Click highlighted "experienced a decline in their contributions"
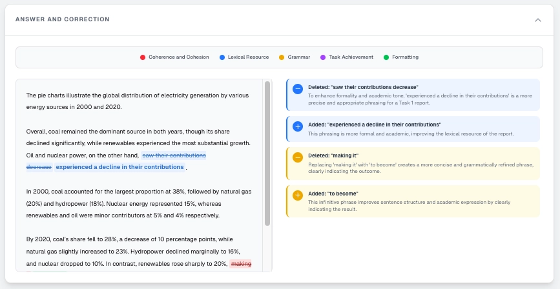The image size is (560, 289). point(119,167)
